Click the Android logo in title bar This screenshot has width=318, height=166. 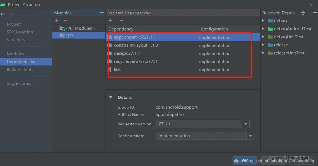(3, 4)
